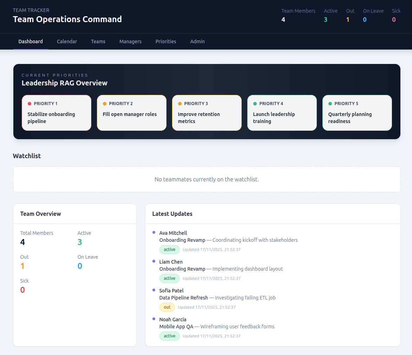Click the amber Priority 2 status dot

105,104
